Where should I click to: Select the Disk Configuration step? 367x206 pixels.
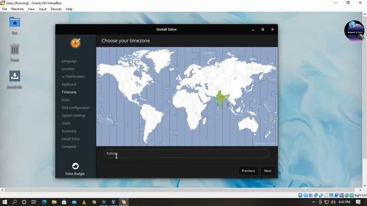pyautogui.click(x=75, y=108)
